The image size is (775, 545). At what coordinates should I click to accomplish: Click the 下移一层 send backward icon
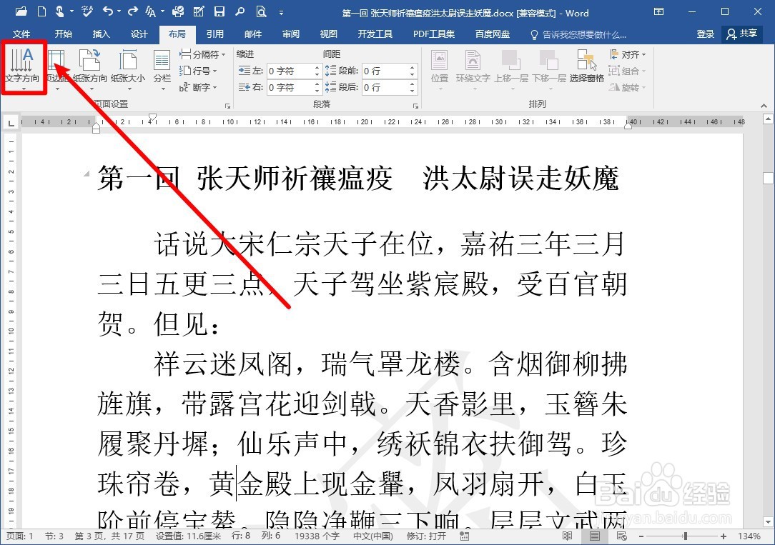pyautogui.click(x=548, y=60)
